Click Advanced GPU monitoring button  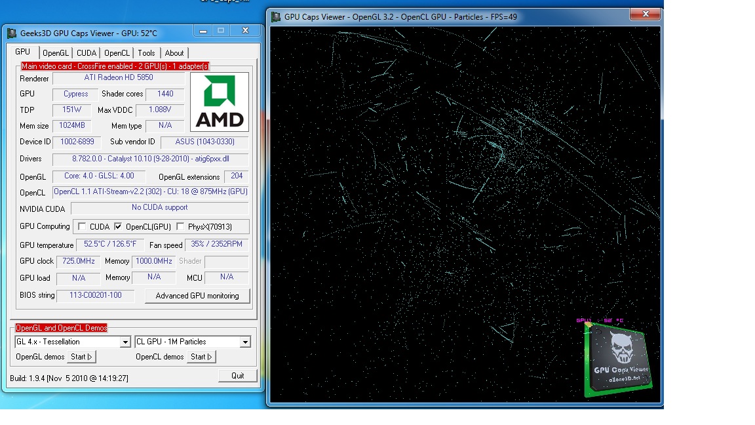tap(197, 296)
